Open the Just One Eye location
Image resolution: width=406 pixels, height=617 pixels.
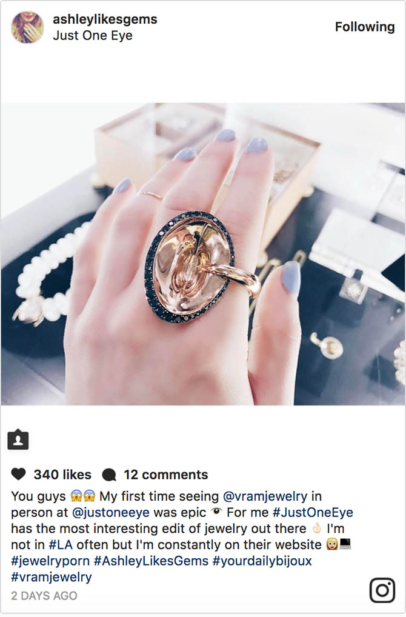click(93, 35)
